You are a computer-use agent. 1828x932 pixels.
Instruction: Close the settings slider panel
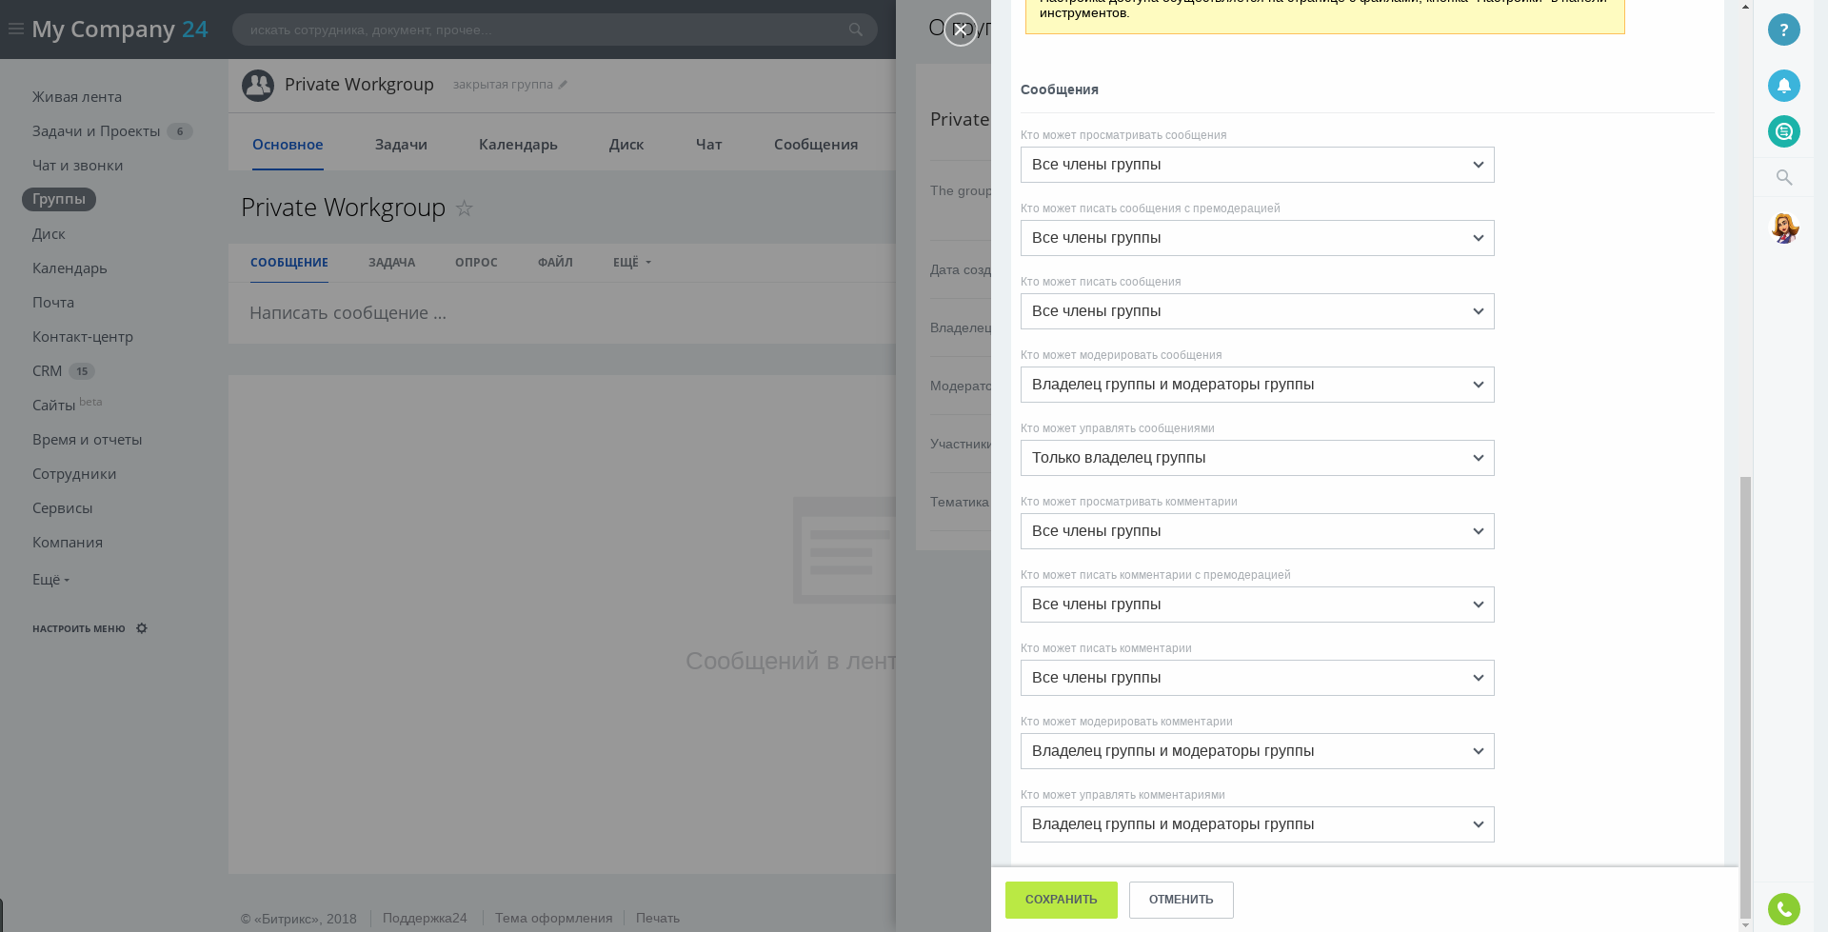[960, 30]
